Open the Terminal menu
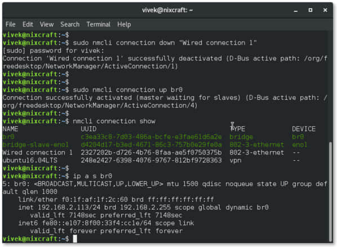337x247 pixels. tap(98, 24)
